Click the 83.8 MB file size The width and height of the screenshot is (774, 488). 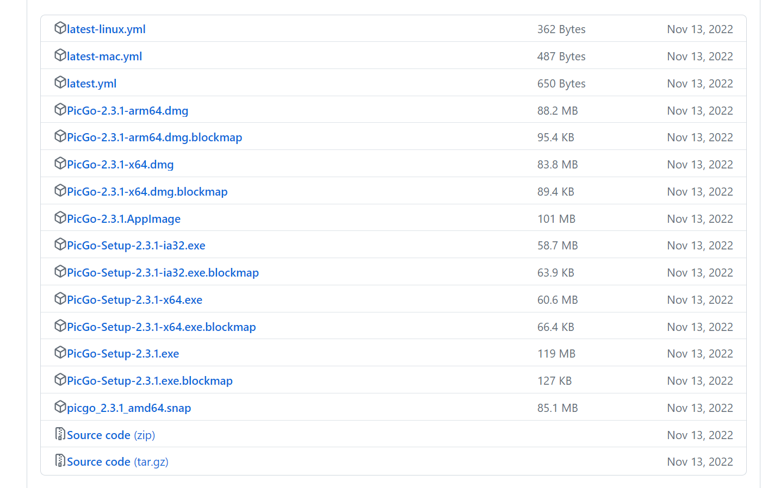pyautogui.click(x=558, y=165)
